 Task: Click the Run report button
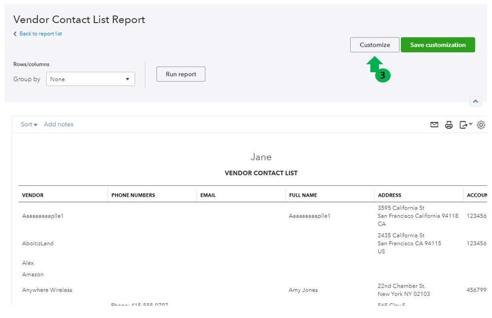point(181,74)
